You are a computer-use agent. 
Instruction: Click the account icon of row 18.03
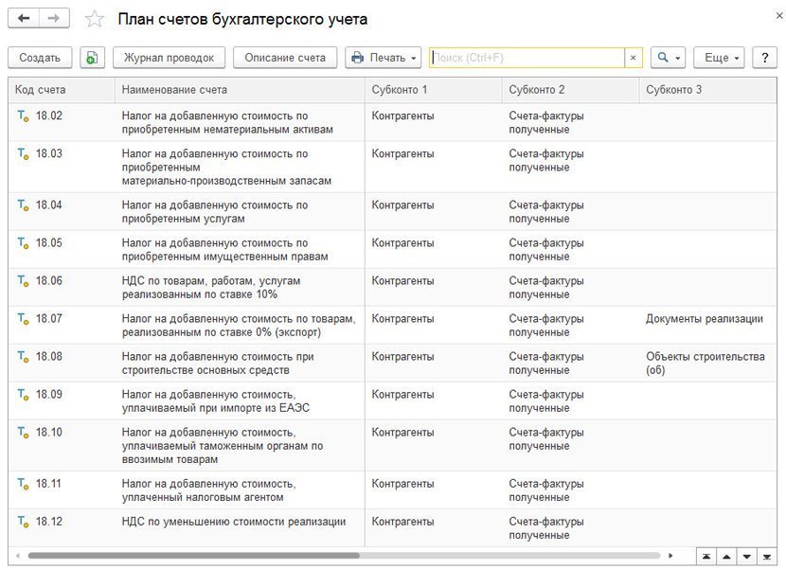(x=23, y=154)
